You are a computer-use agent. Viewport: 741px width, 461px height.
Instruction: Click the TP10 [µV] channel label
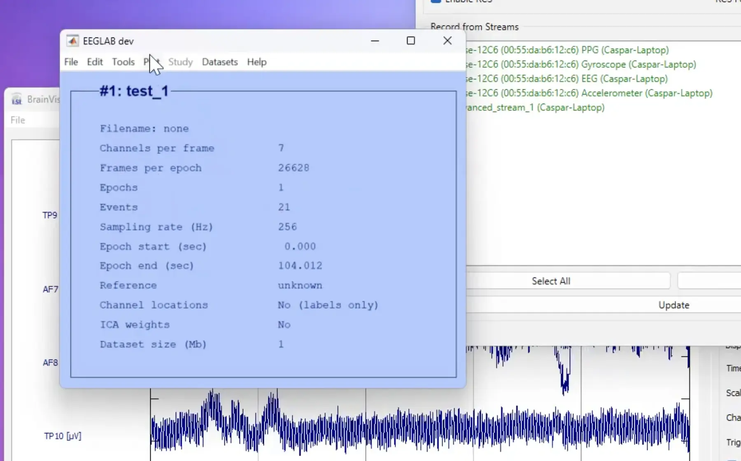pyautogui.click(x=63, y=436)
